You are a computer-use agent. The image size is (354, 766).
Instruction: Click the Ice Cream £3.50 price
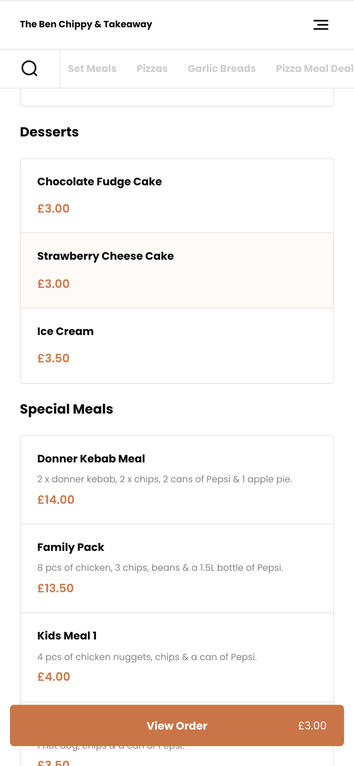pyautogui.click(x=53, y=358)
